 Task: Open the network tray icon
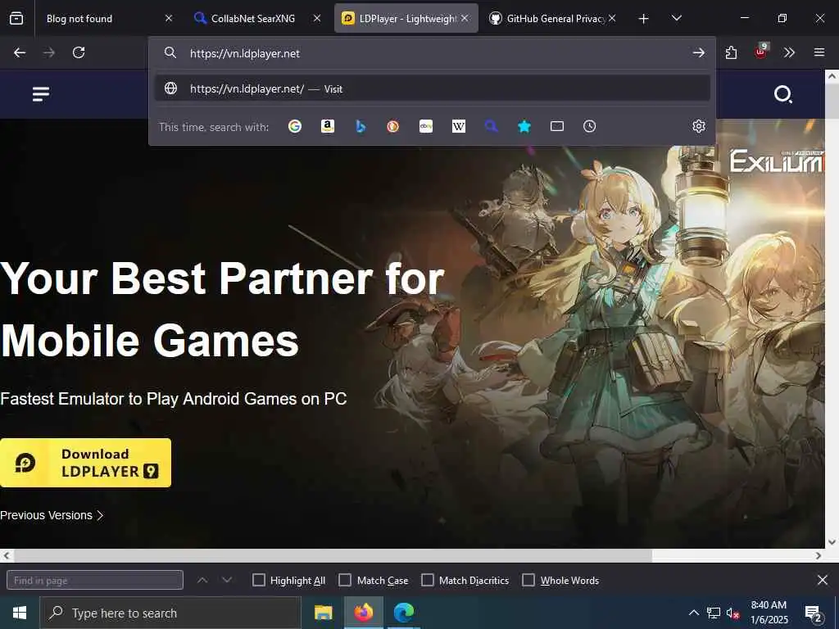714,613
